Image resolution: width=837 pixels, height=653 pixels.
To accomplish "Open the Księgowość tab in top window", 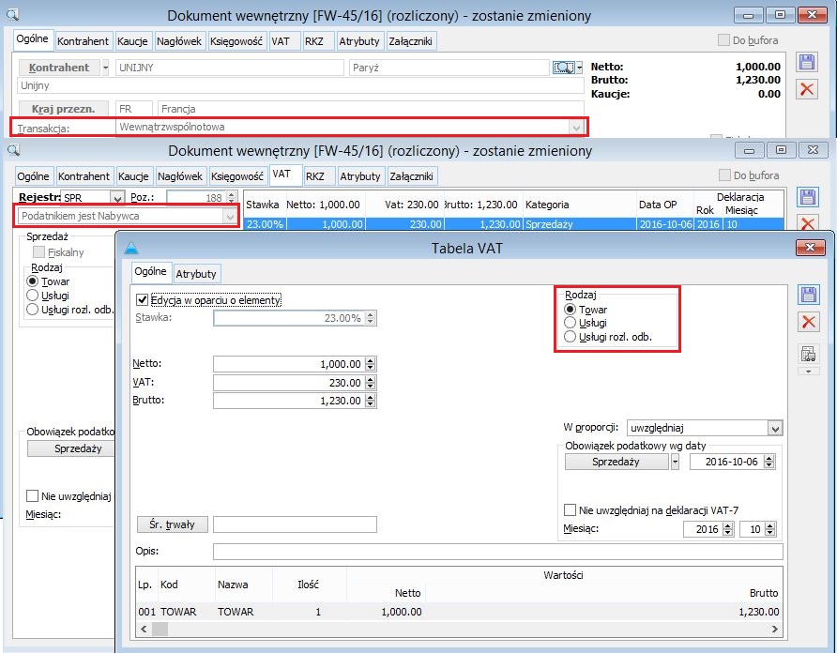I will [x=236, y=41].
